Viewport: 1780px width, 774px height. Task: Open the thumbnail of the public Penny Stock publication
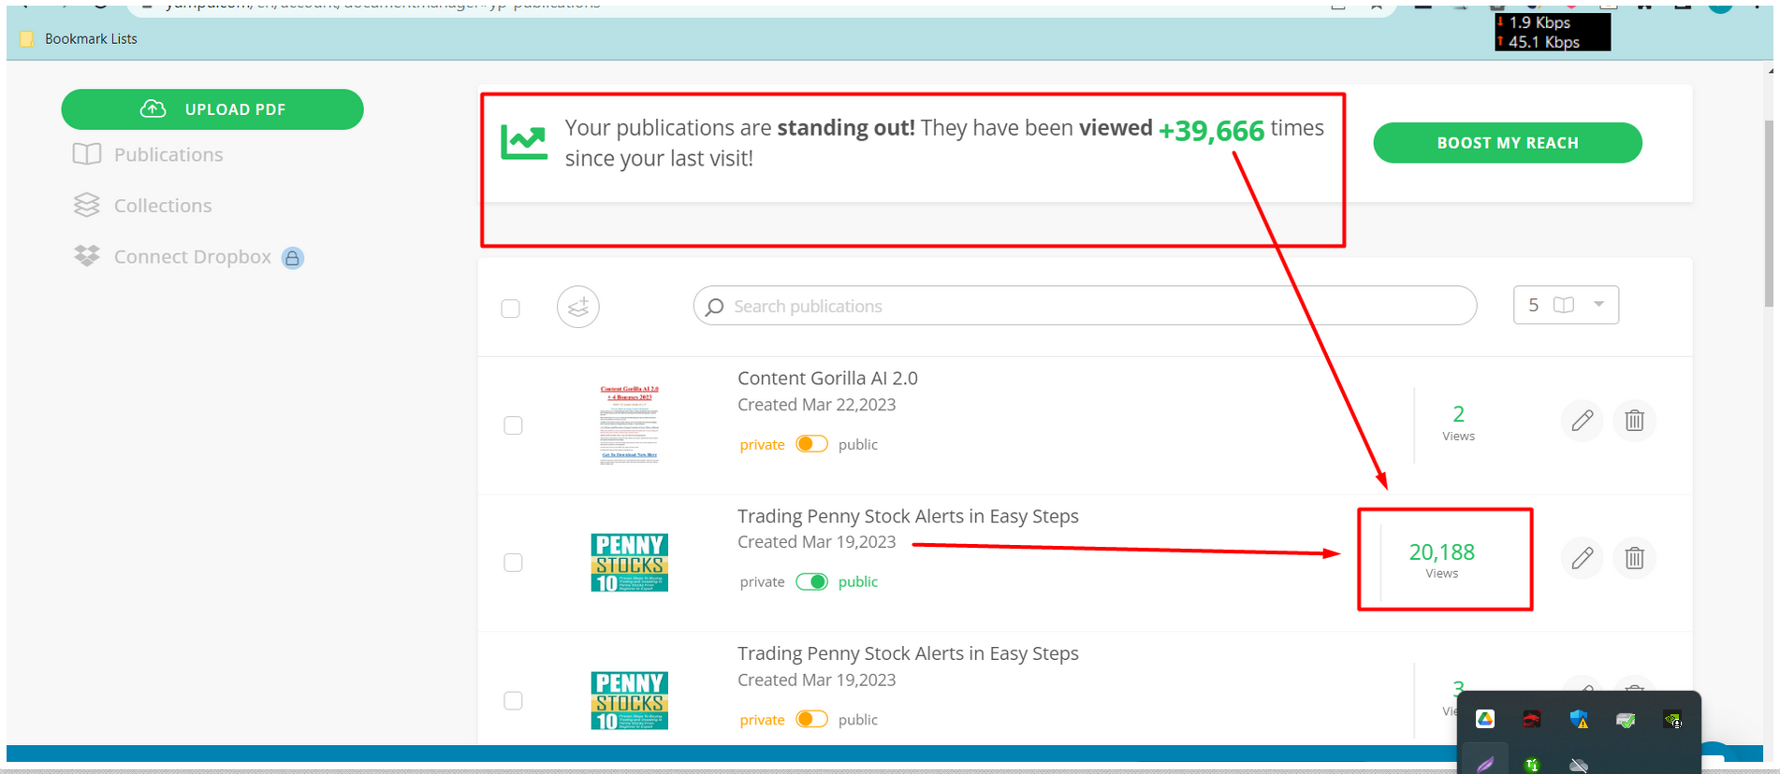(630, 563)
